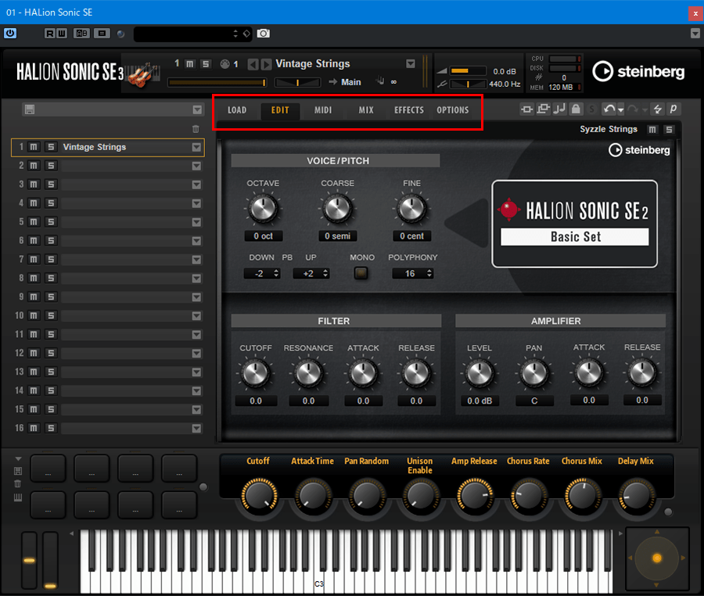
Task: Open header Vintage Strings program dropdown
Action: click(x=411, y=63)
